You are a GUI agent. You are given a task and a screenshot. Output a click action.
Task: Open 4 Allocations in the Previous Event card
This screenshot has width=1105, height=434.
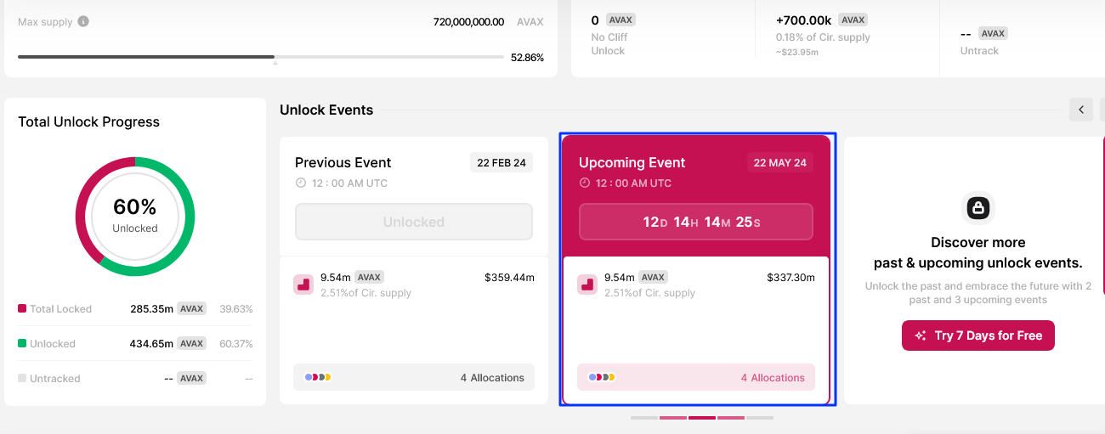click(492, 378)
